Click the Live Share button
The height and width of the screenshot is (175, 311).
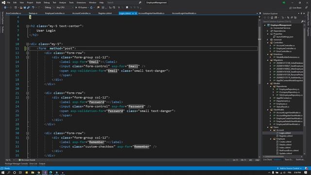point(295,8)
